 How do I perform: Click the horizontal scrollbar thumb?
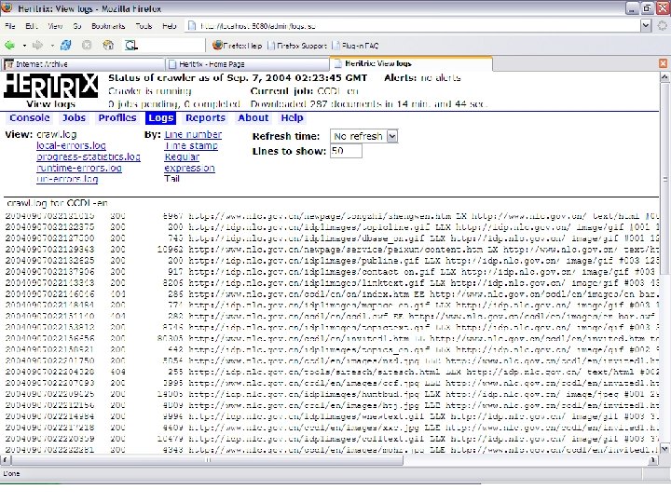(x=207, y=460)
